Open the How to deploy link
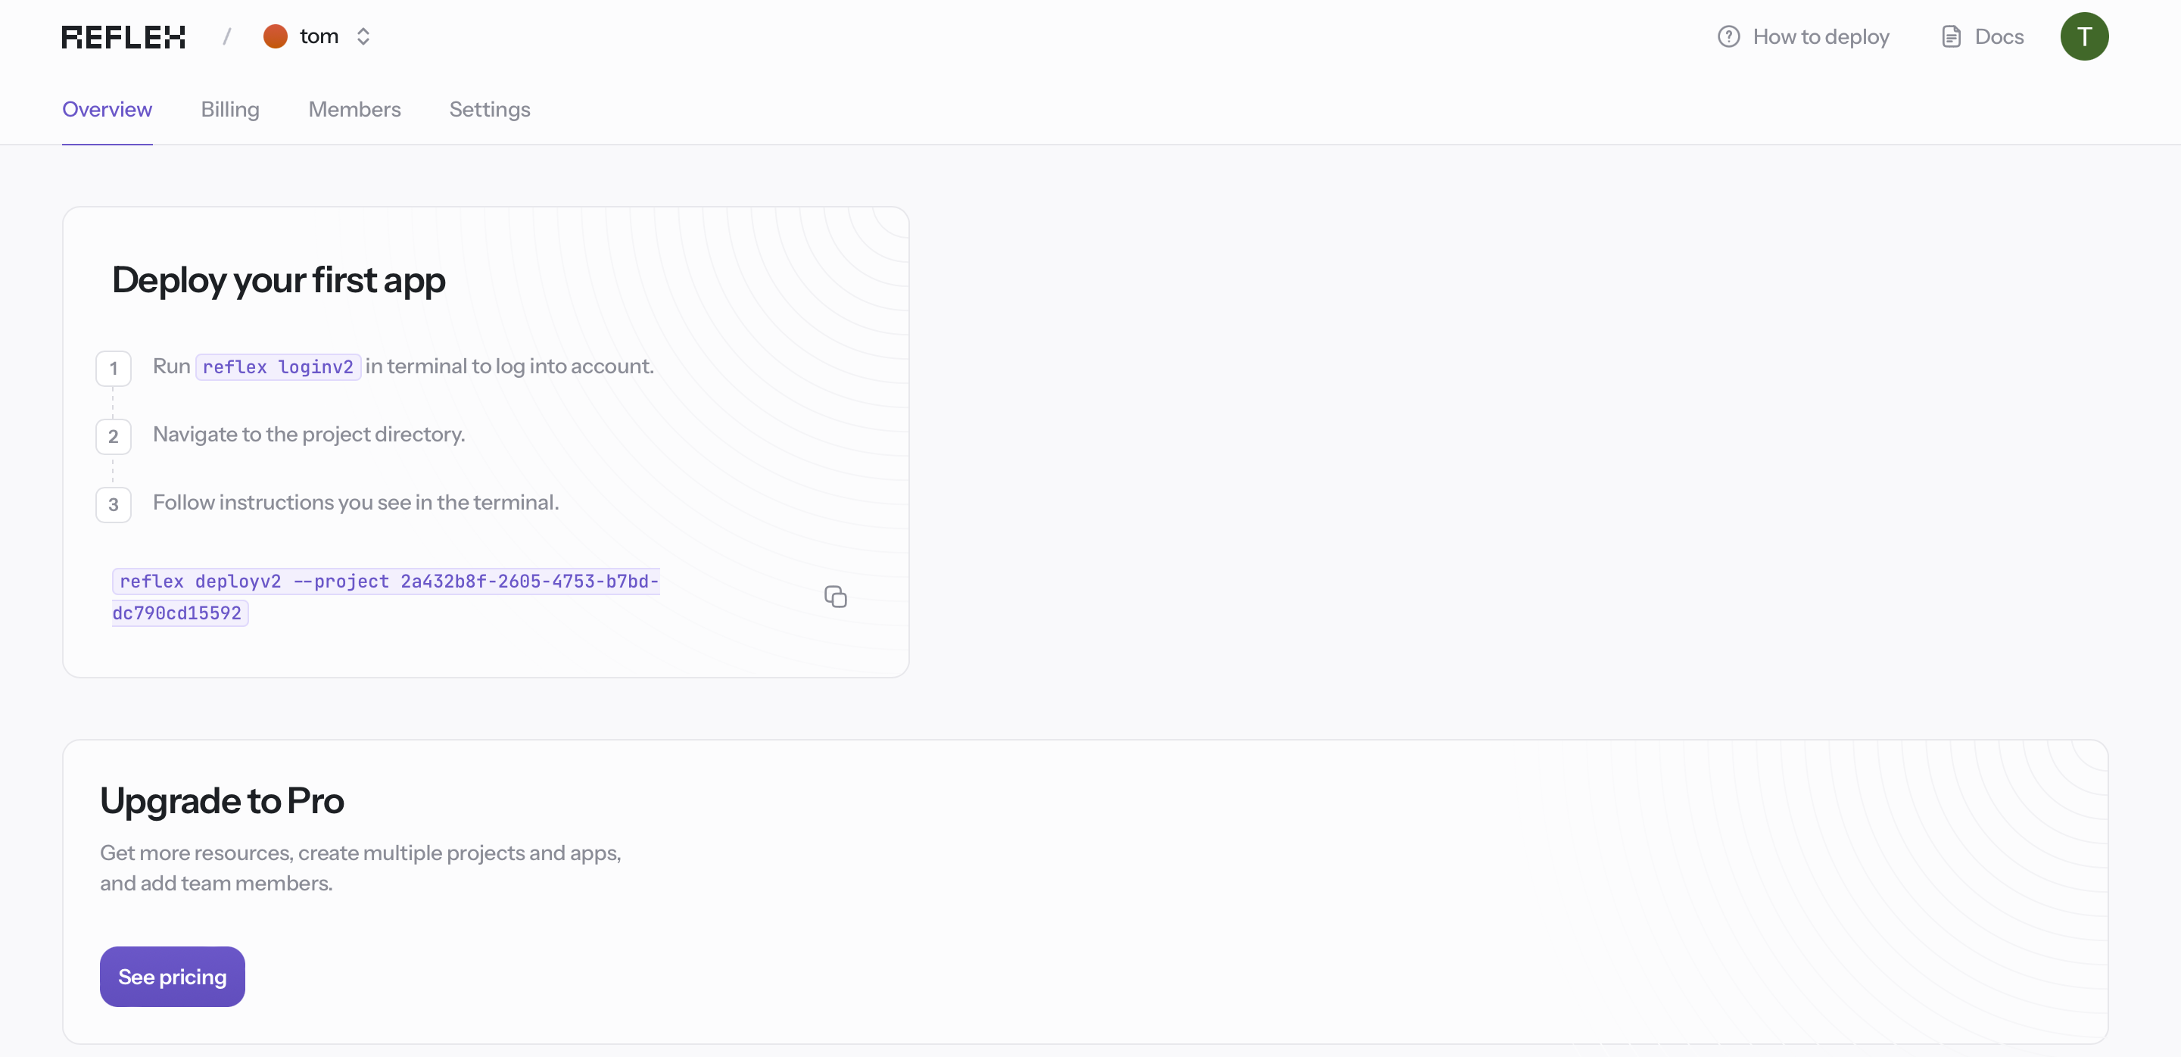 click(1822, 36)
